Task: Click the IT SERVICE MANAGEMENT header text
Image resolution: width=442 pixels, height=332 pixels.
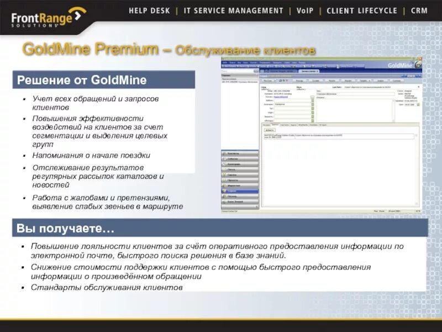Action: pos(233,11)
